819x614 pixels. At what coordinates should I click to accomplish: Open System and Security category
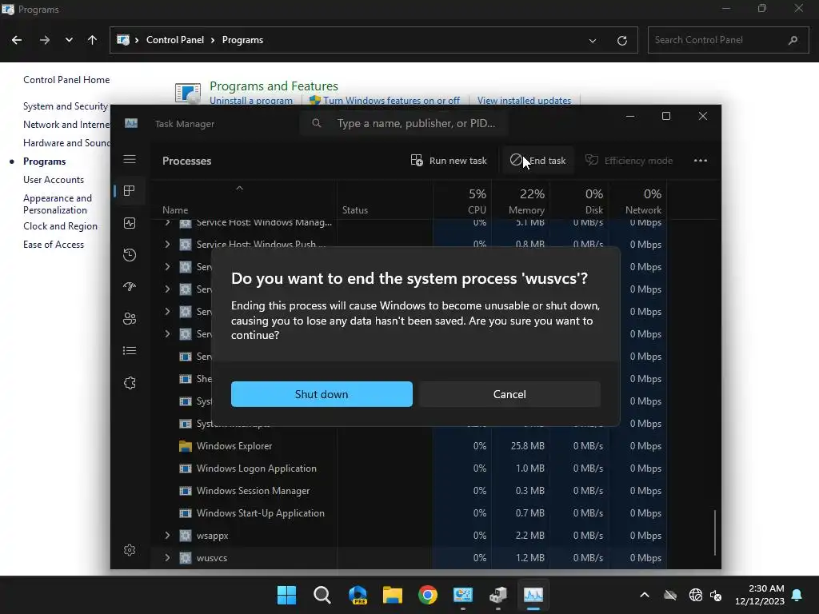tap(66, 106)
